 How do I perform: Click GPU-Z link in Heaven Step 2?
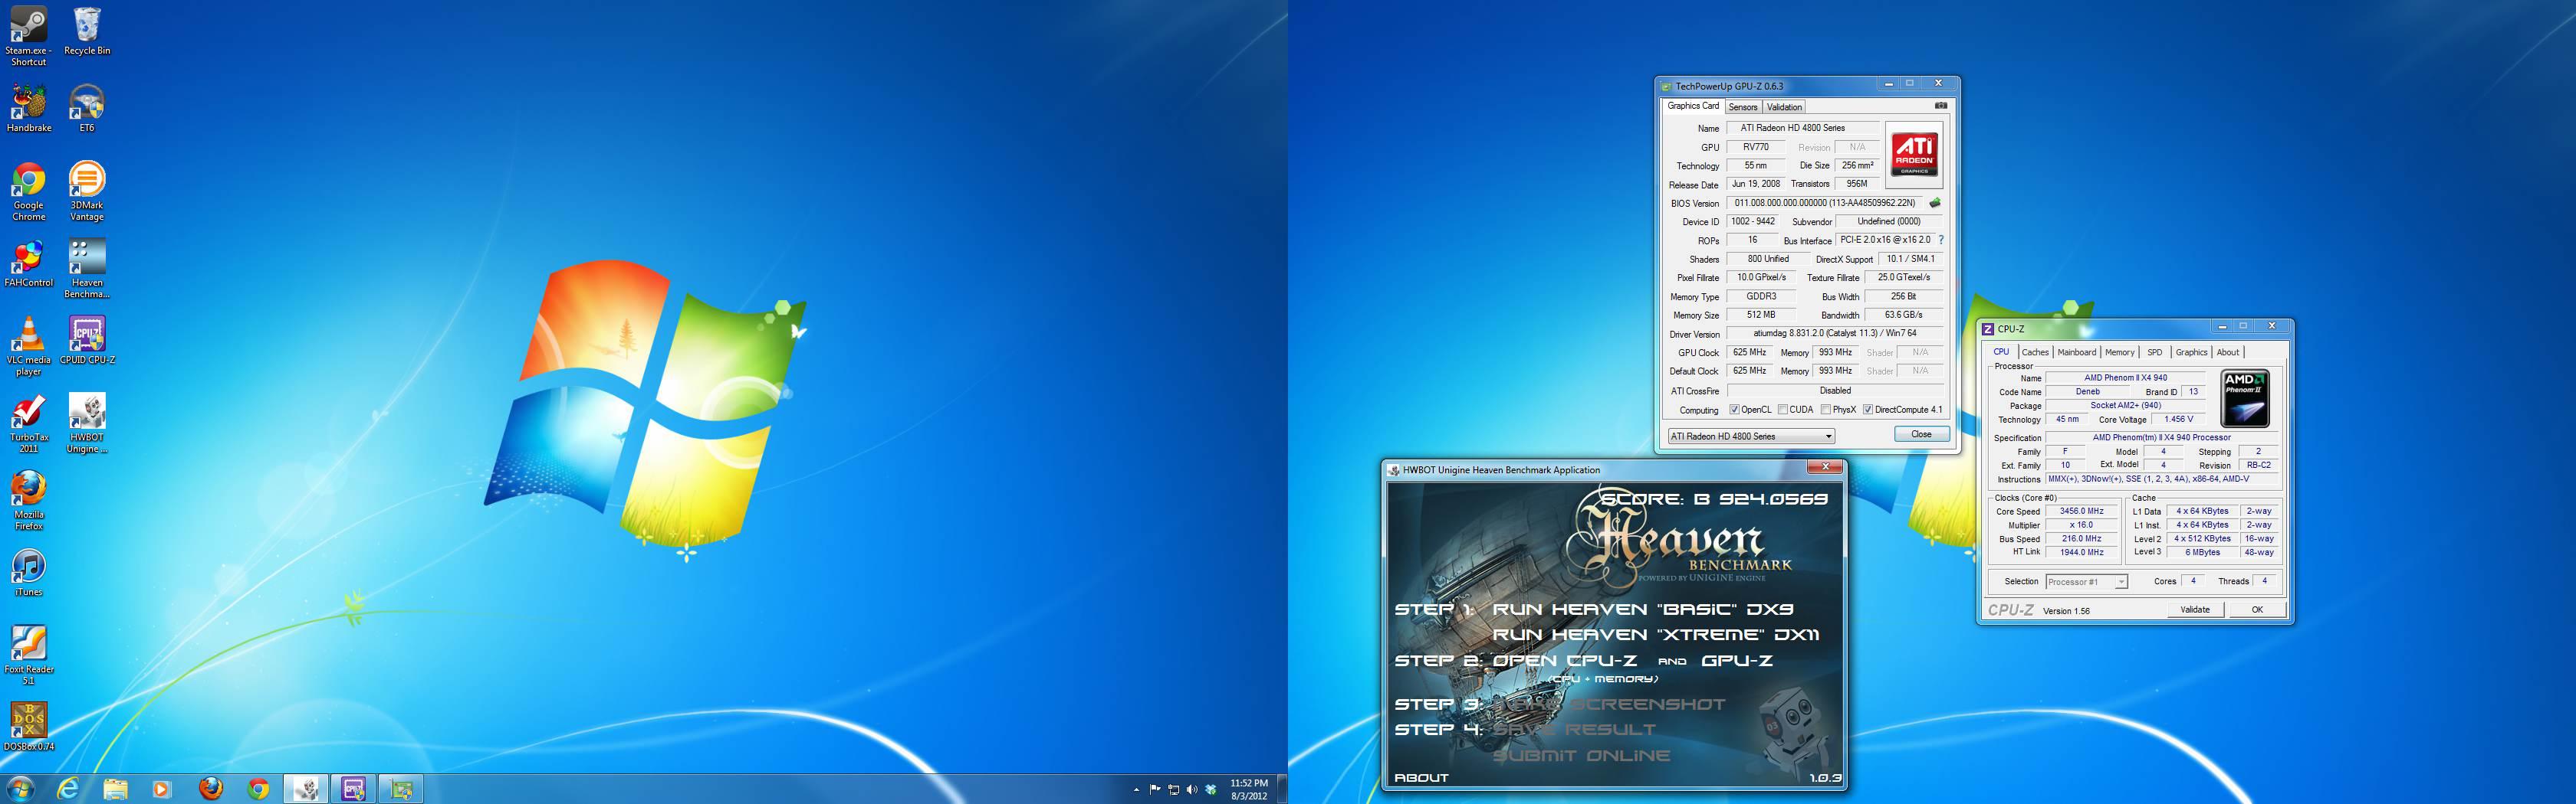coord(1737,660)
